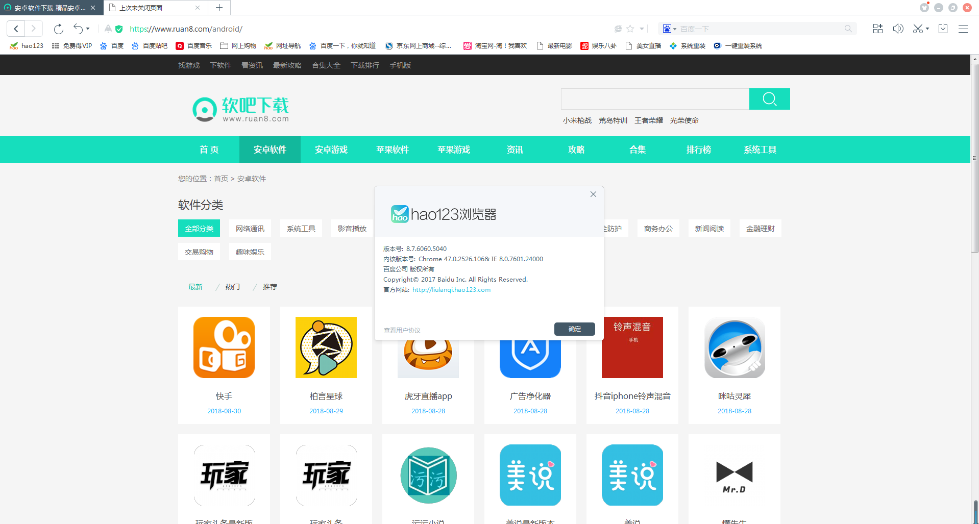Open the 系统工具 navigation tab
This screenshot has width=979, height=524.
point(760,149)
